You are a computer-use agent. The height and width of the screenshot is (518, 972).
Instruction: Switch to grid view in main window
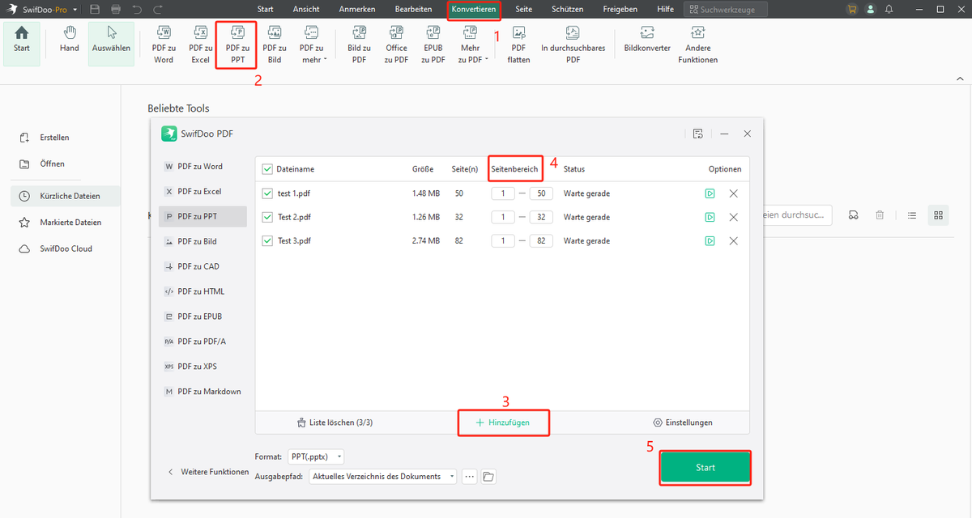(x=938, y=215)
